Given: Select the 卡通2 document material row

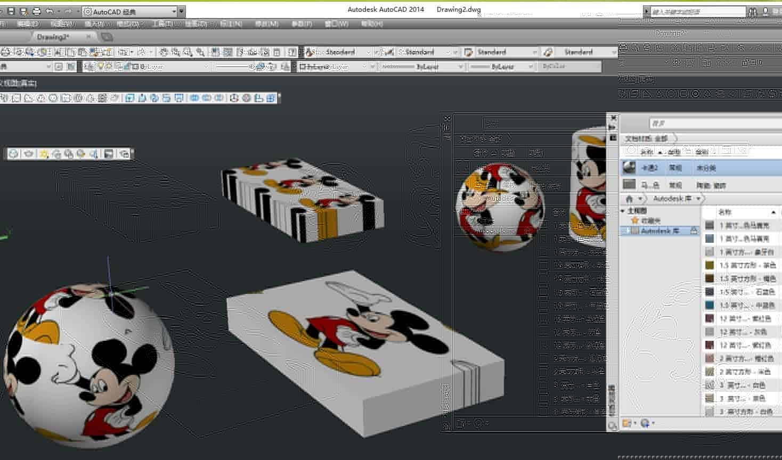Looking at the screenshot, I should pos(700,168).
